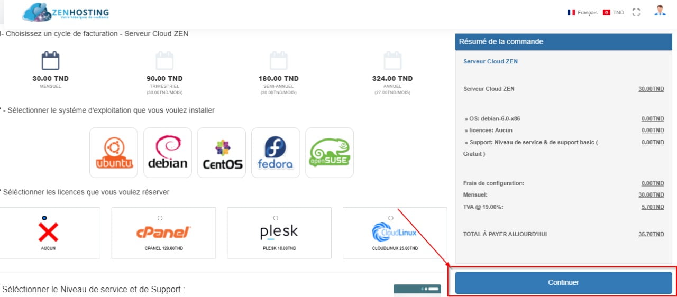The height and width of the screenshot is (297, 677).
Task: Select the CloudLinux license radio button
Action: pyautogui.click(x=391, y=218)
